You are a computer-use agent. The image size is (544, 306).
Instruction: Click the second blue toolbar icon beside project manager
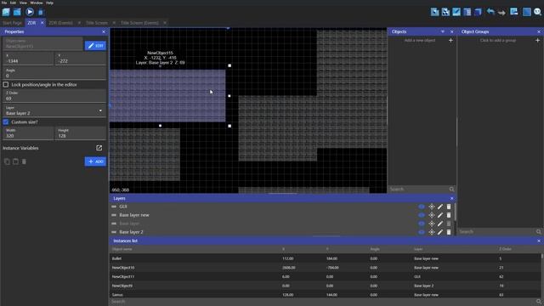[17, 12]
